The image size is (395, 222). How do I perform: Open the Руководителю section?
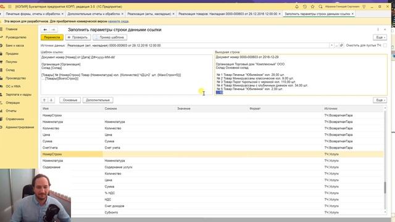point(16,37)
